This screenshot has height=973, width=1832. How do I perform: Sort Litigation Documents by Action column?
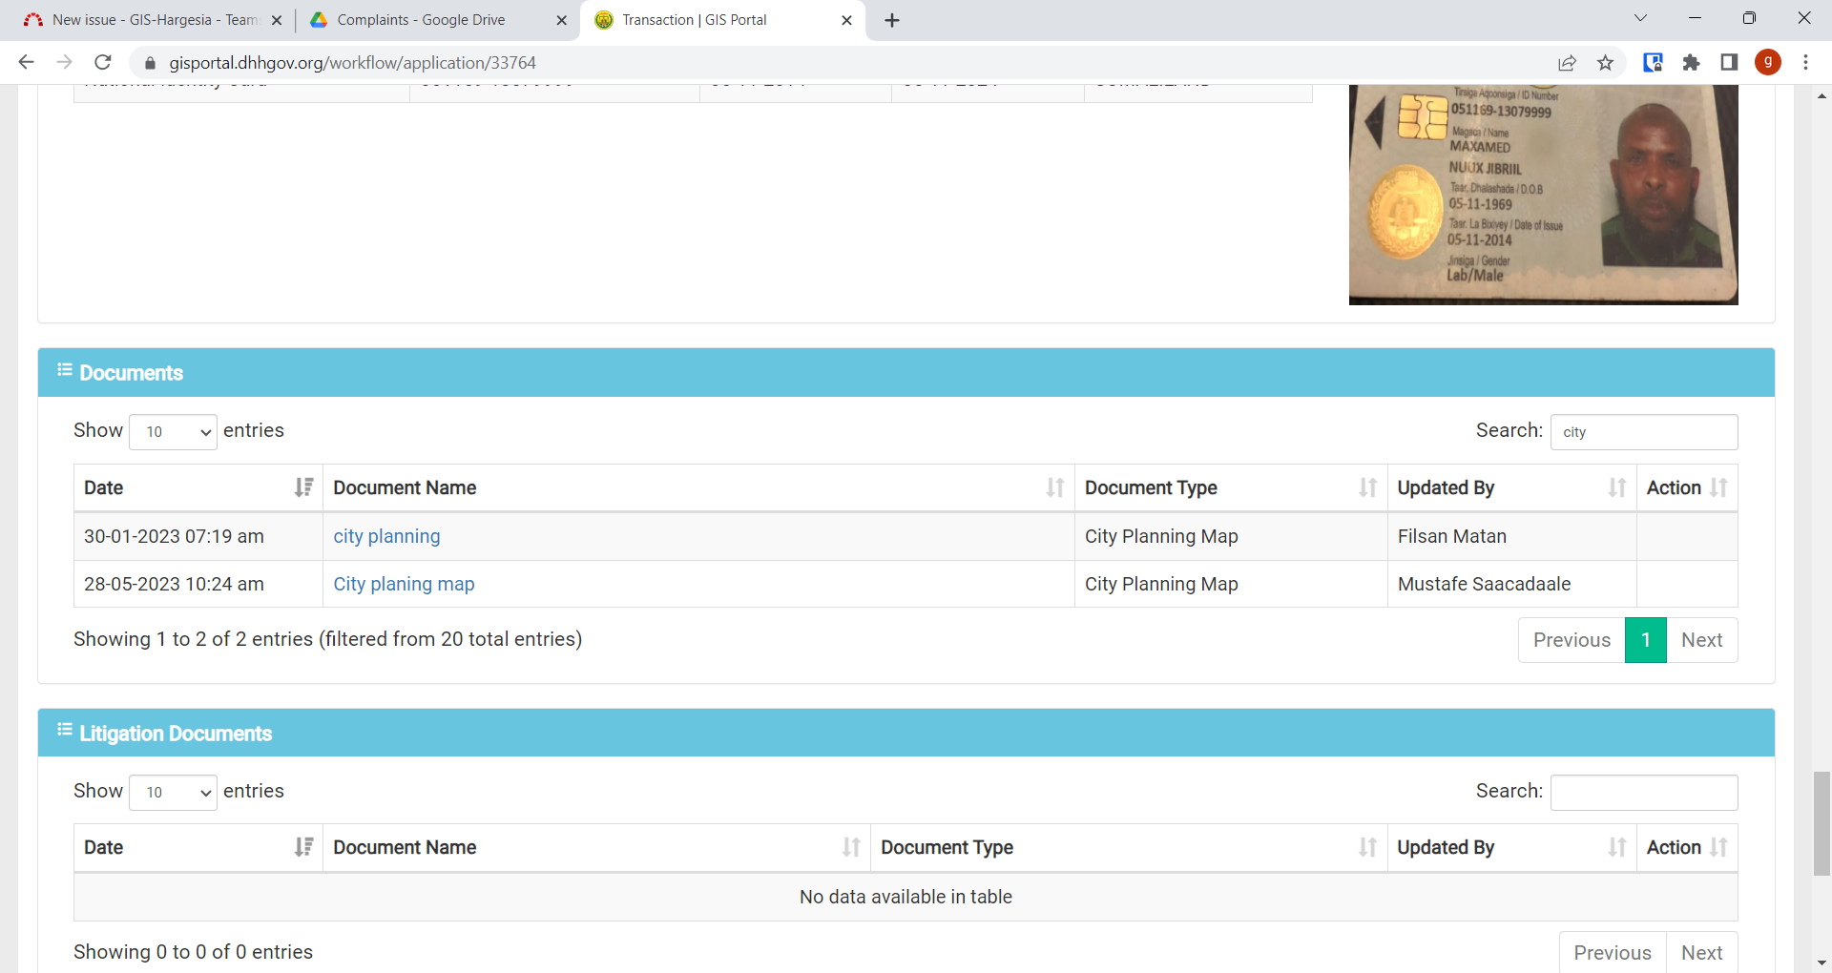coord(1687,847)
